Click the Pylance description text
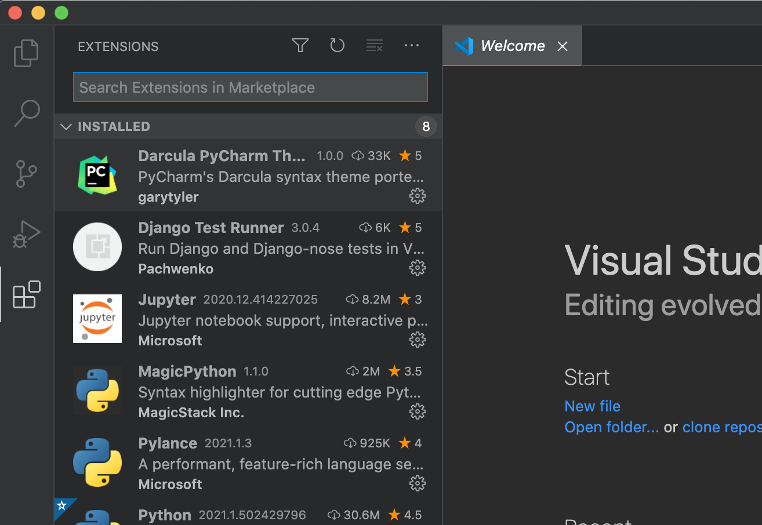Image resolution: width=762 pixels, height=525 pixels. click(x=281, y=464)
